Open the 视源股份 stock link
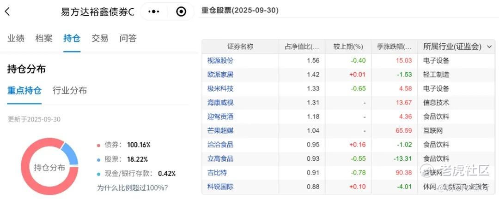 [x=220, y=60]
